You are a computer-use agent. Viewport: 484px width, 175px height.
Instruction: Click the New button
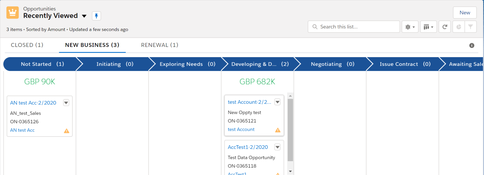click(x=465, y=12)
